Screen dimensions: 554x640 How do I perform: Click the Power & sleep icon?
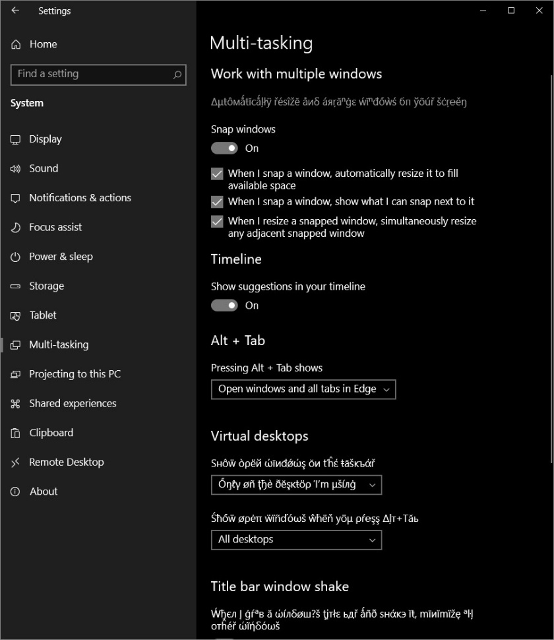click(15, 257)
